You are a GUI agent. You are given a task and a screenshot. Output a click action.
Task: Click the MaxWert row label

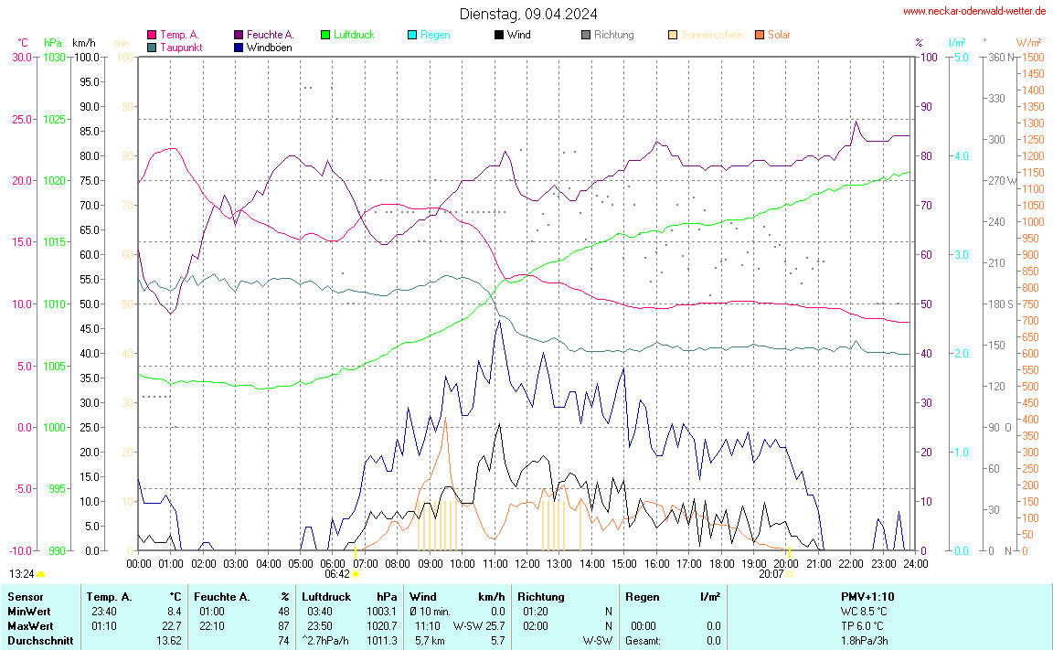[28, 625]
